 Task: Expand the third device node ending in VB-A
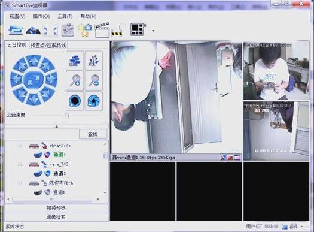(x=20, y=183)
